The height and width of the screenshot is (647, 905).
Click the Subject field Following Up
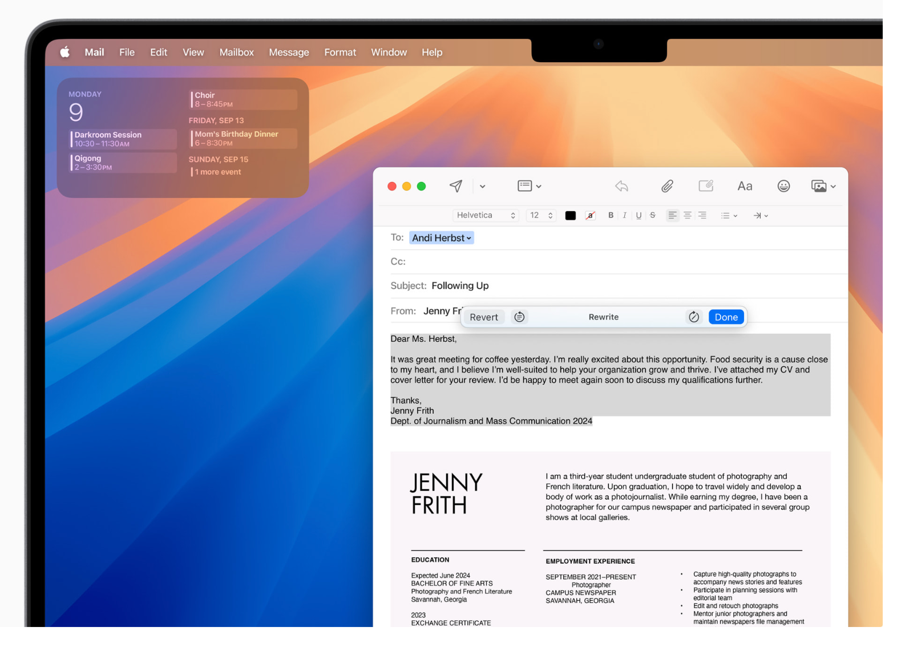[460, 285]
